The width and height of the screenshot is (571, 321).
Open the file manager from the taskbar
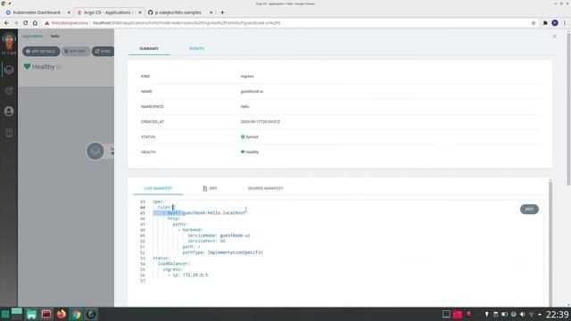[x=31, y=314]
